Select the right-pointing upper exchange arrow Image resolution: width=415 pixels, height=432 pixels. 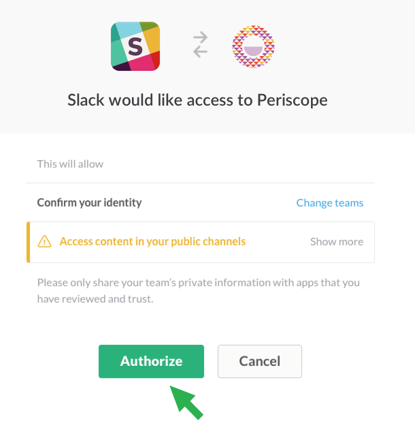(x=201, y=37)
